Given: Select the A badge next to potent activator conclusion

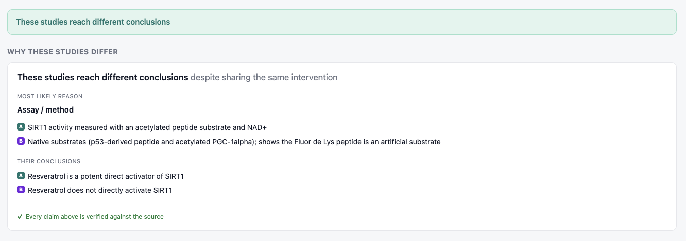Looking at the screenshot, I should pyautogui.click(x=21, y=176).
